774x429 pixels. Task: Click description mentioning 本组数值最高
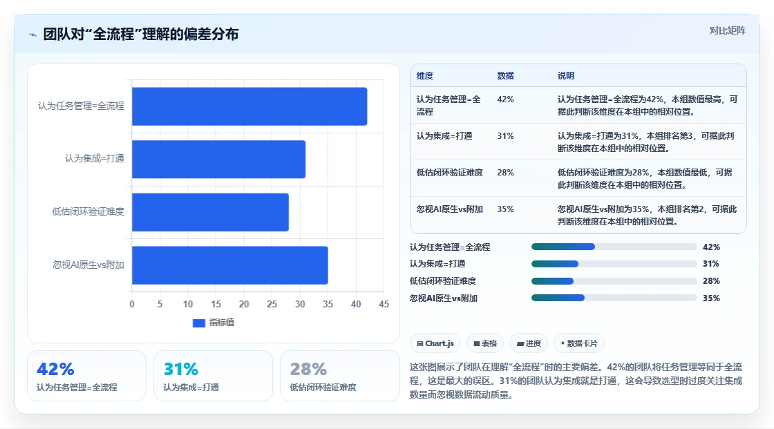click(648, 105)
